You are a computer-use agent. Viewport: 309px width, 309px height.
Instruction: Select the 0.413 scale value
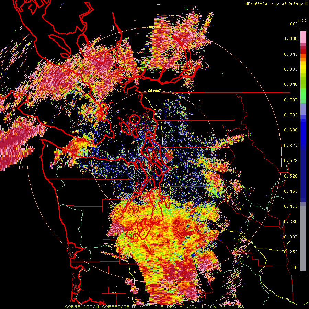[291, 206]
